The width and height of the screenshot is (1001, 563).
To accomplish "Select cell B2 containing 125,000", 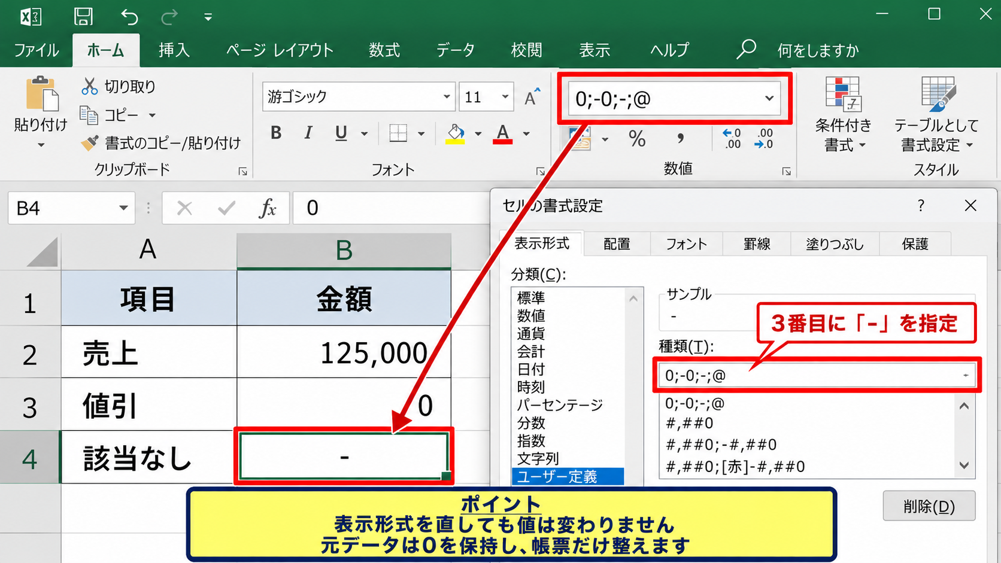I will click(x=344, y=352).
